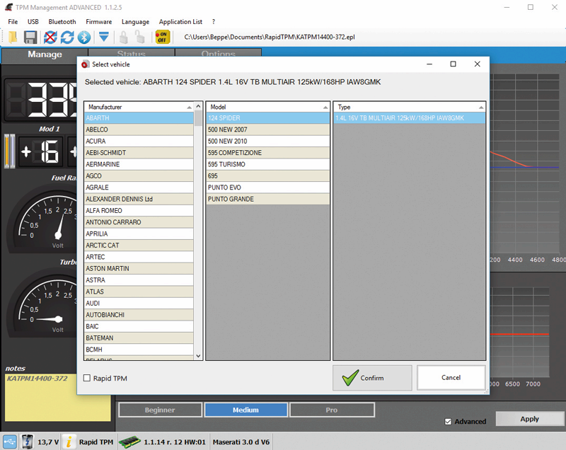Toggle the ON/OFF module icon
The image size is (566, 450).
[162, 37]
